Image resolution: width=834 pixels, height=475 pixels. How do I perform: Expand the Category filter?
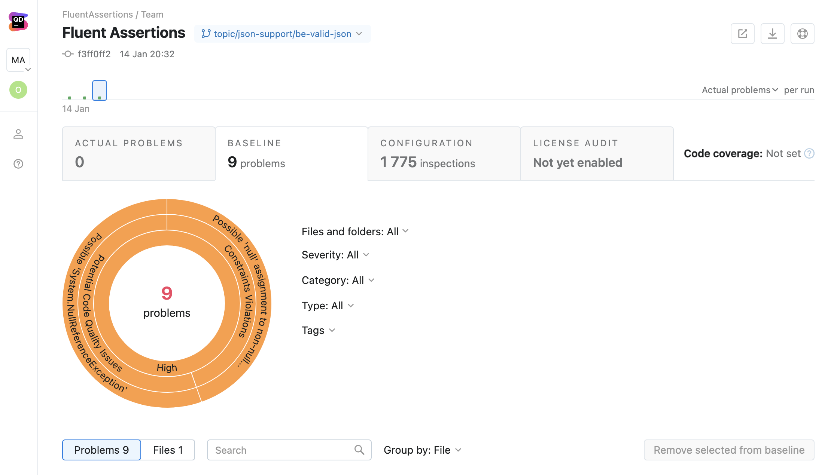point(338,280)
